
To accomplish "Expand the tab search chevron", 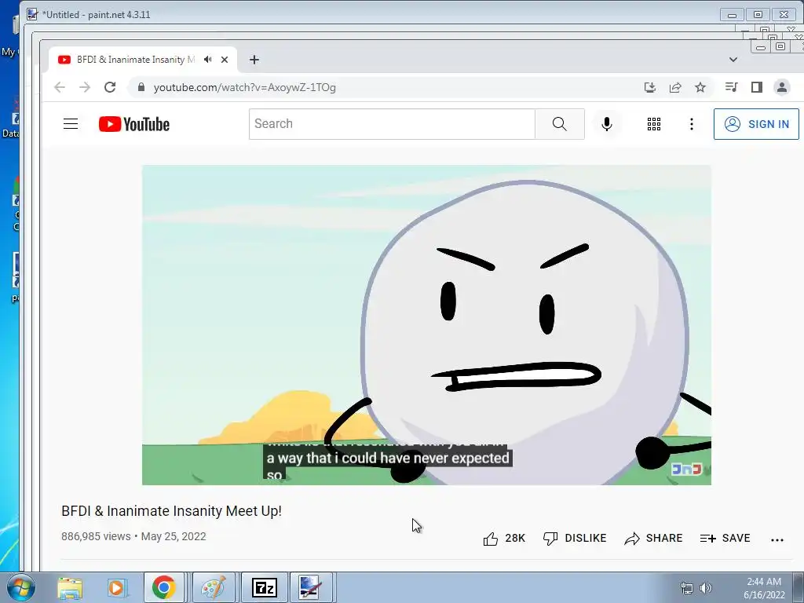I will (733, 60).
